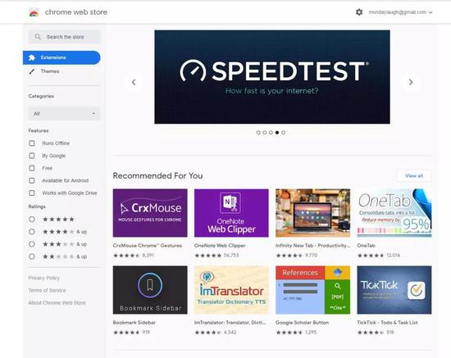Screen dimensions: 451x358
Task: Expand the account email dropdown
Action: point(400,12)
